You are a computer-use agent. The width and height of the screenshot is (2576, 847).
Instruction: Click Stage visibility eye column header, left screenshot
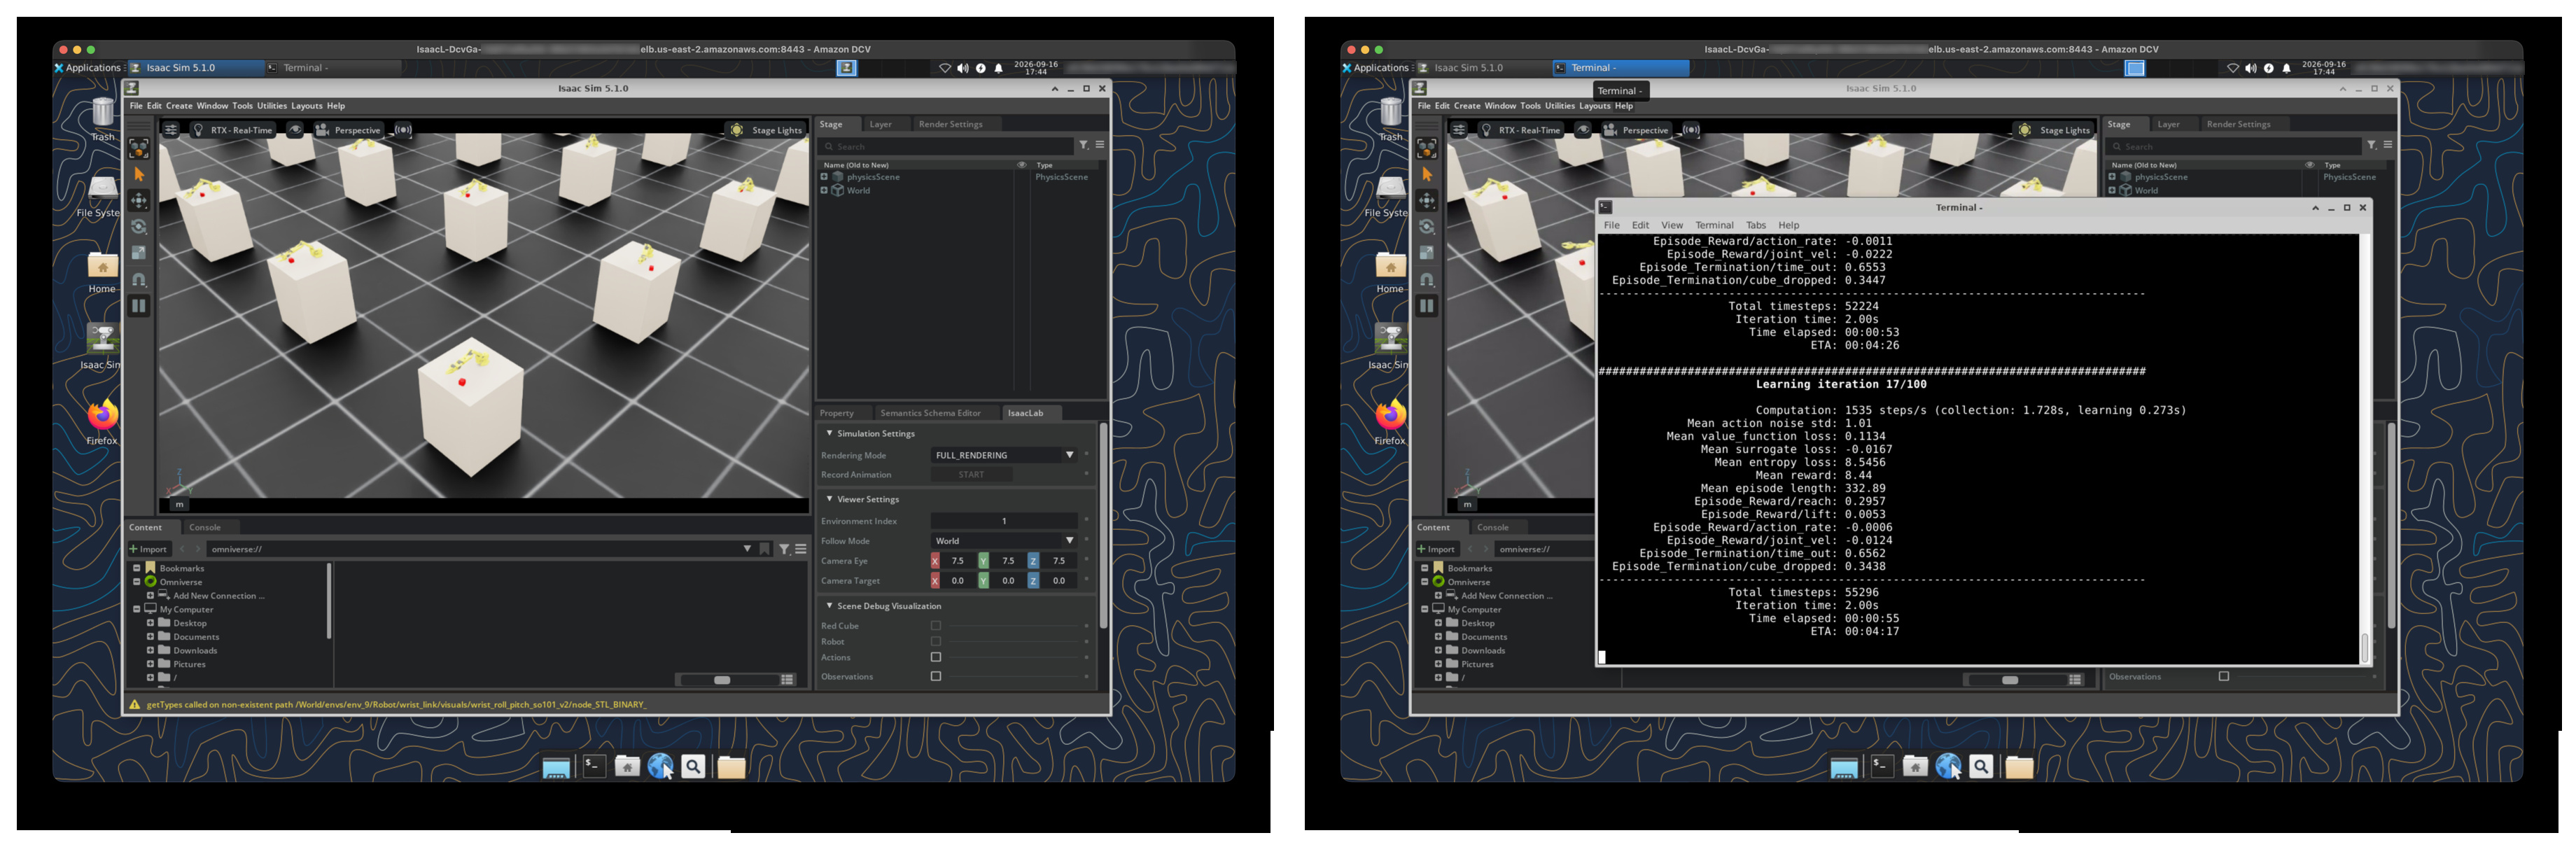[1021, 165]
